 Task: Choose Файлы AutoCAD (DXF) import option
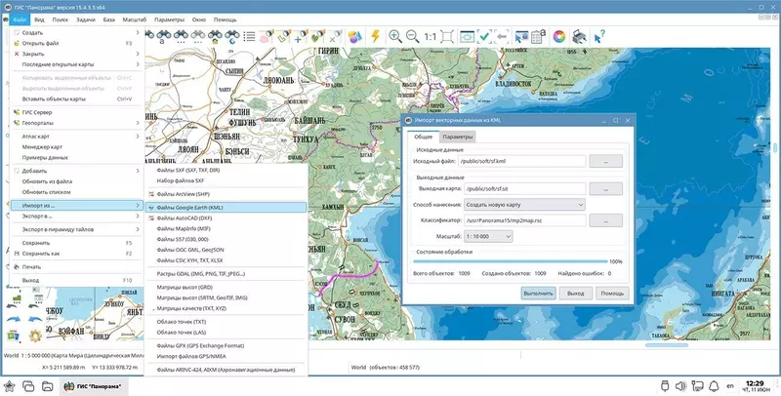click(226, 218)
